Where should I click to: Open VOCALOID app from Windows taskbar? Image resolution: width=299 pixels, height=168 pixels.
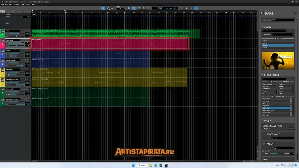[x=166, y=165]
